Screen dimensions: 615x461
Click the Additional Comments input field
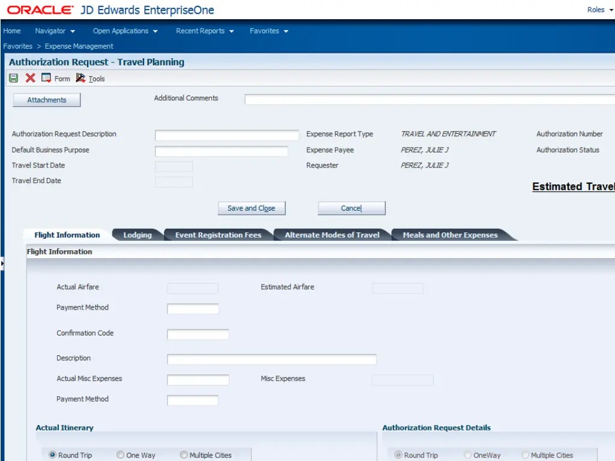429,100
